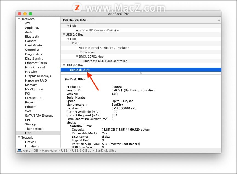Select Parallel SCSI in the sidebar
The height and width of the screenshot is (174, 237).
[34, 98]
